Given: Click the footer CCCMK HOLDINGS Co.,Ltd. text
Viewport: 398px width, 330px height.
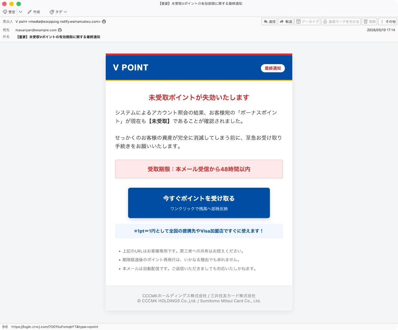Looking at the screenshot, I should tap(199, 301).
